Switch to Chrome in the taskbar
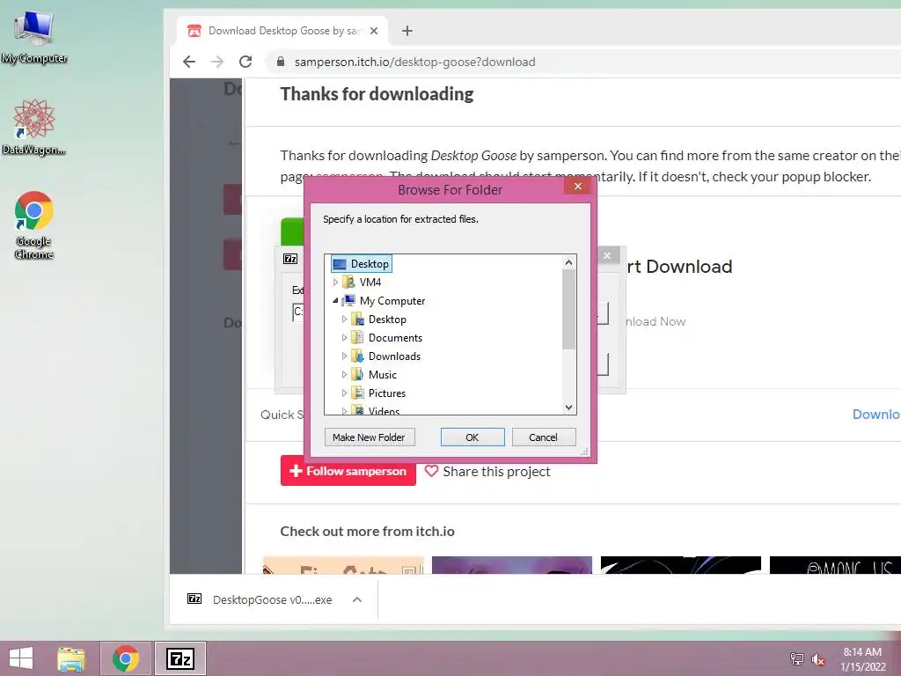This screenshot has width=901, height=676. (x=126, y=658)
